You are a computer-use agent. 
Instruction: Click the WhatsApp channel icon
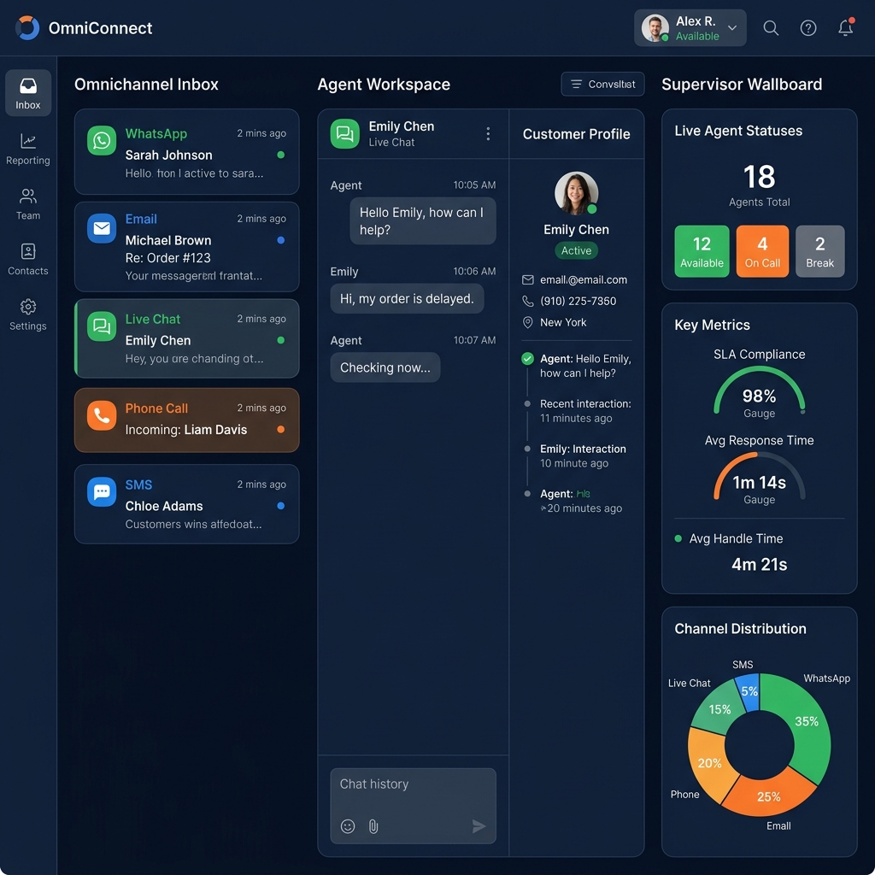[x=102, y=140]
